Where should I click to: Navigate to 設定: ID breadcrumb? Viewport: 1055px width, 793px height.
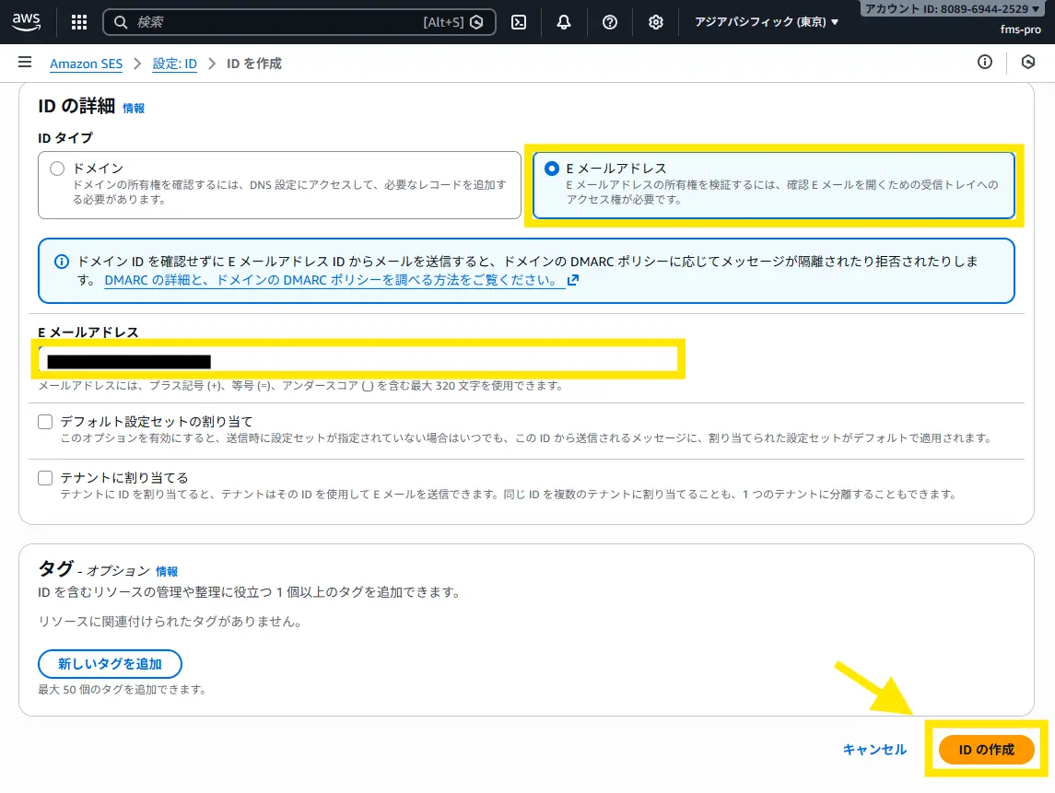coord(174,64)
